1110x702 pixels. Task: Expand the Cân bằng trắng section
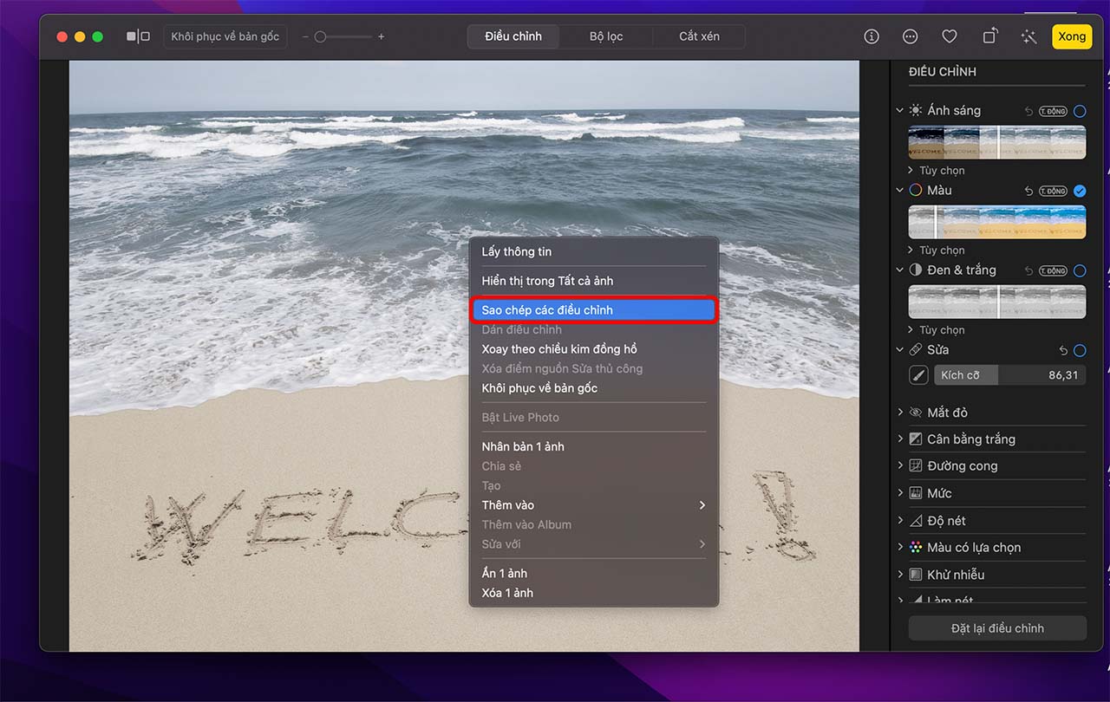[900, 439]
